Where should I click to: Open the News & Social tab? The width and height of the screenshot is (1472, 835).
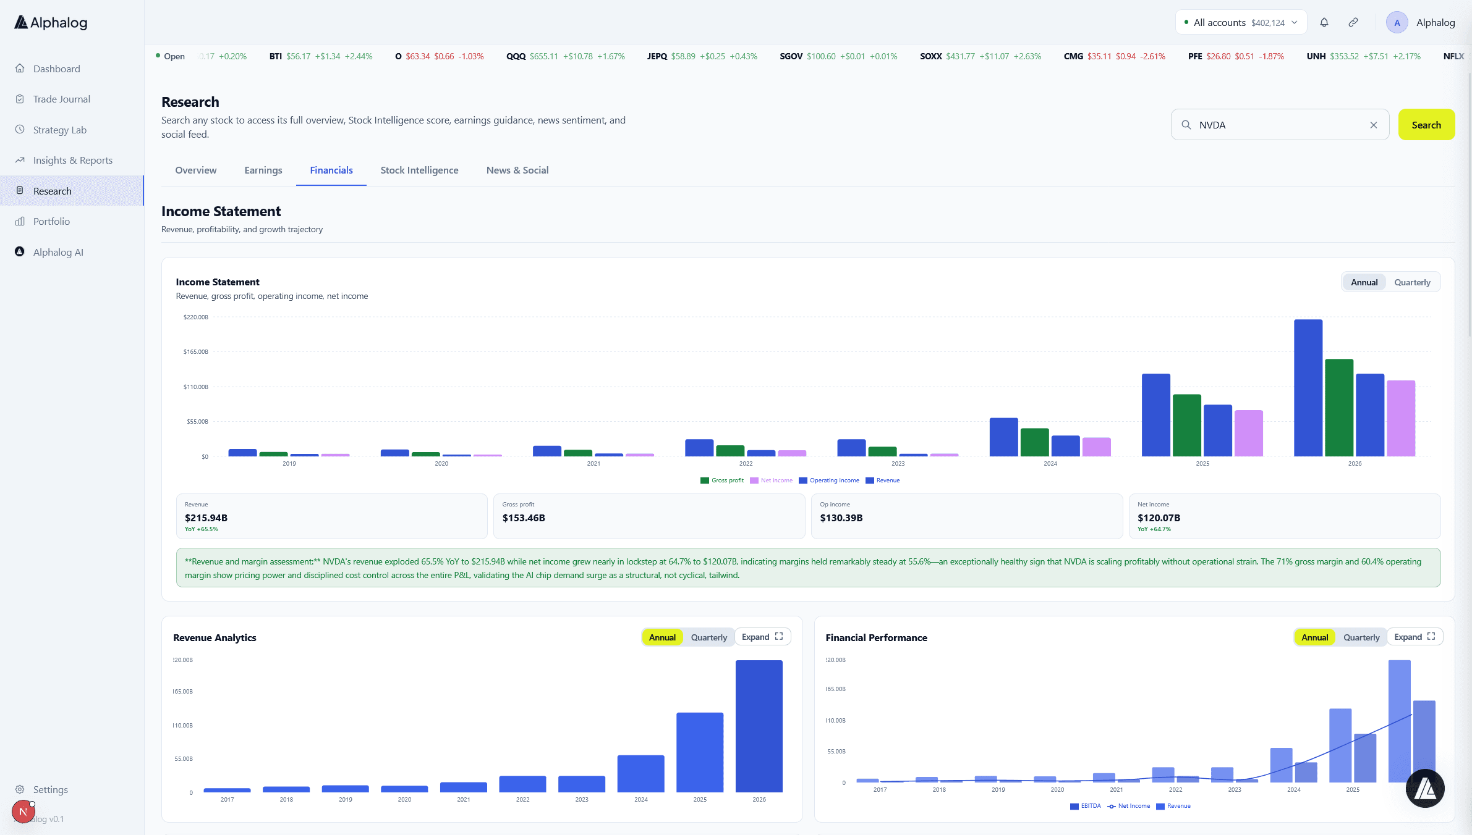coord(517,170)
